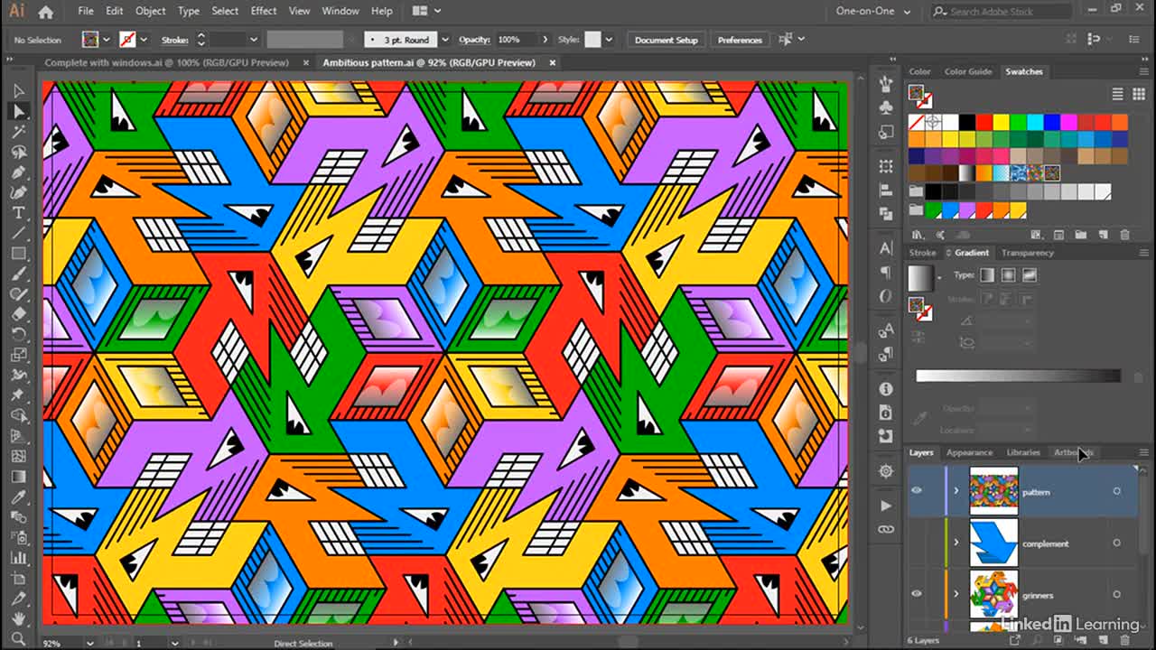Screen dimensions: 1156x650
Task: Choose the freeform gradient type
Action: coord(1030,275)
